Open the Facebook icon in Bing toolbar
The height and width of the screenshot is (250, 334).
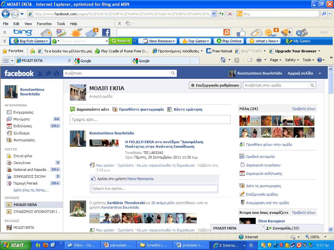point(106,33)
